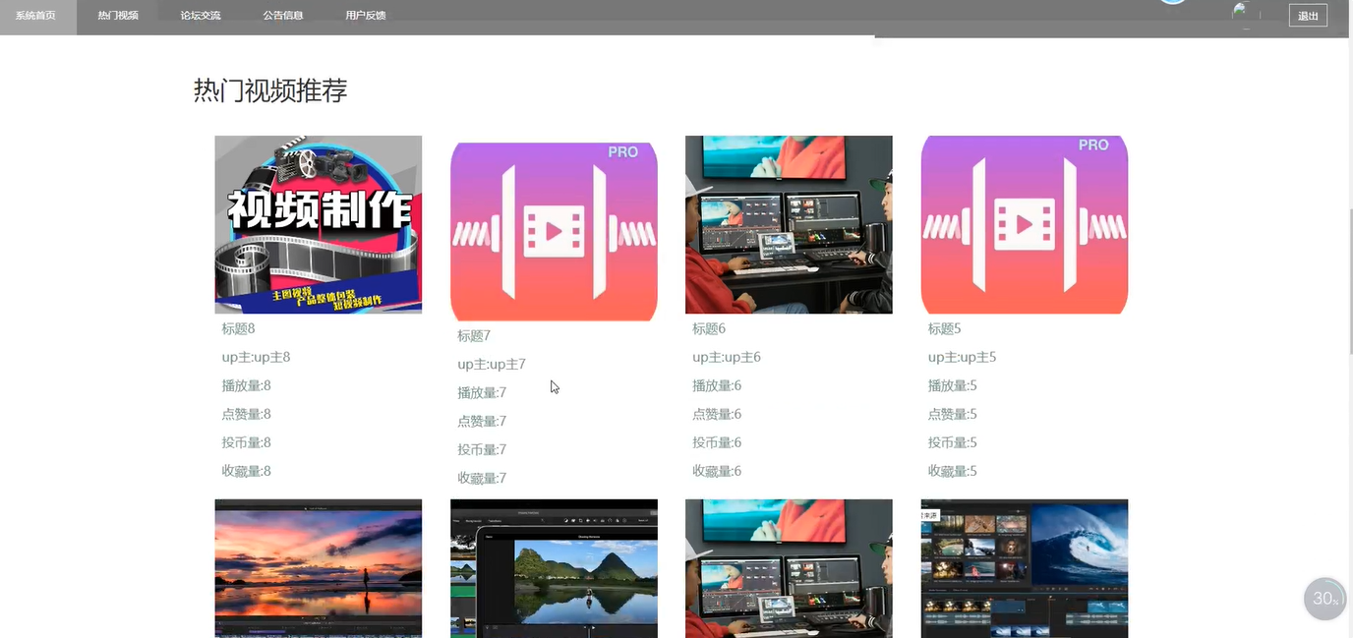
Task: Click the 热门视频推荐 heading
Action: tap(270, 90)
